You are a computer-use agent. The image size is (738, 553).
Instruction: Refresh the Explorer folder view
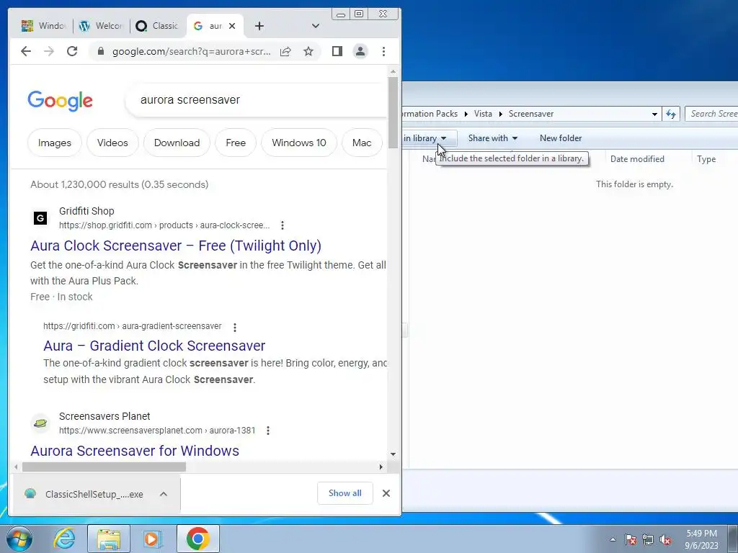(671, 114)
